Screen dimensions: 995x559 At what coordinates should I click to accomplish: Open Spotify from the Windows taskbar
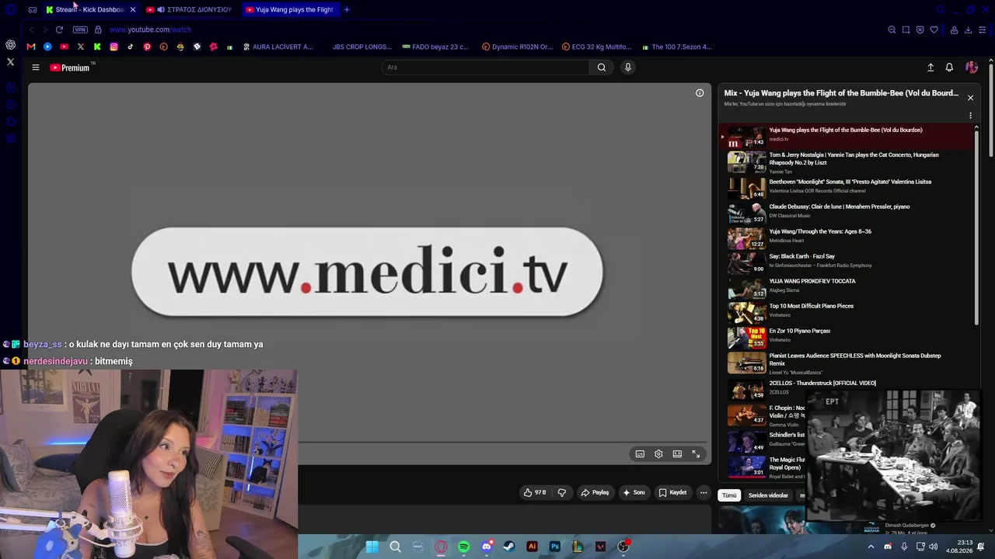(463, 547)
